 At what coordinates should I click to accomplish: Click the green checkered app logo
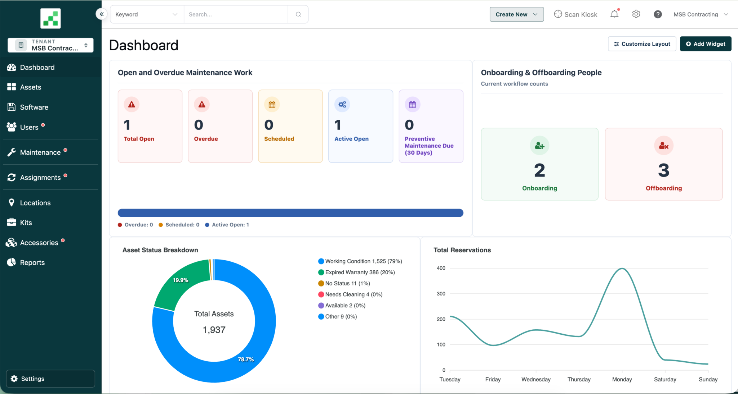coord(50,18)
